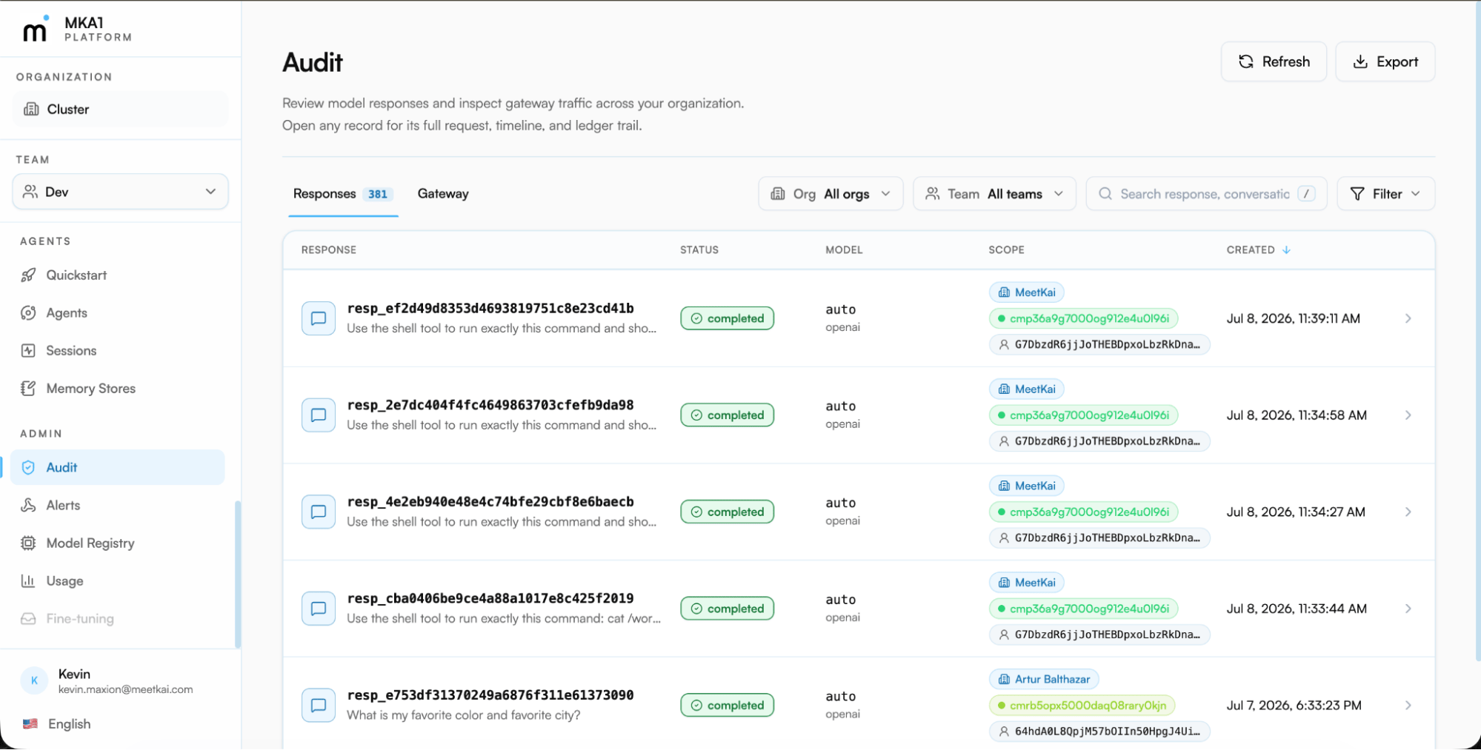Screen dimensions: 1481x750
Task: Export the audit records
Action: [1385, 61]
